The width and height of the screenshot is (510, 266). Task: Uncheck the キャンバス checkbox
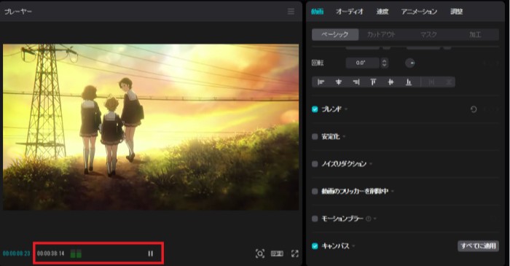point(315,246)
